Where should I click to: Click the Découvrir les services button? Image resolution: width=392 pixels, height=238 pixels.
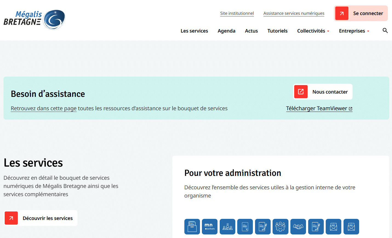pos(41,218)
